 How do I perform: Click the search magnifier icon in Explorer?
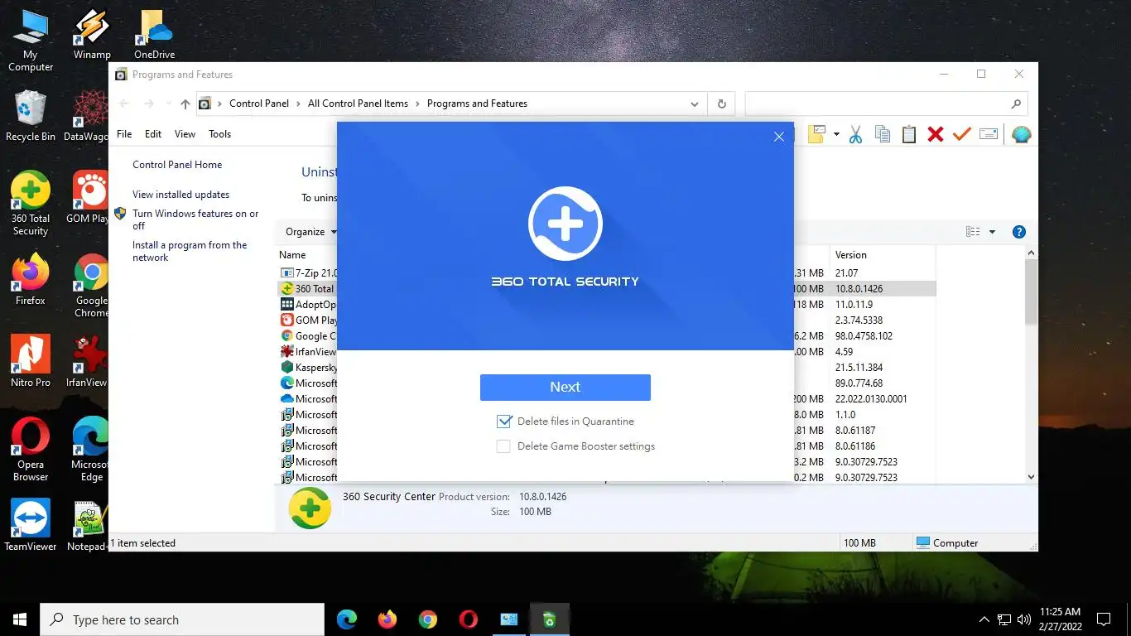click(x=1016, y=104)
